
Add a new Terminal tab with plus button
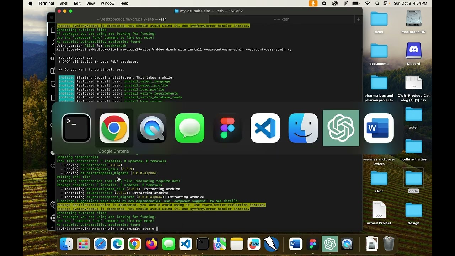(x=358, y=19)
